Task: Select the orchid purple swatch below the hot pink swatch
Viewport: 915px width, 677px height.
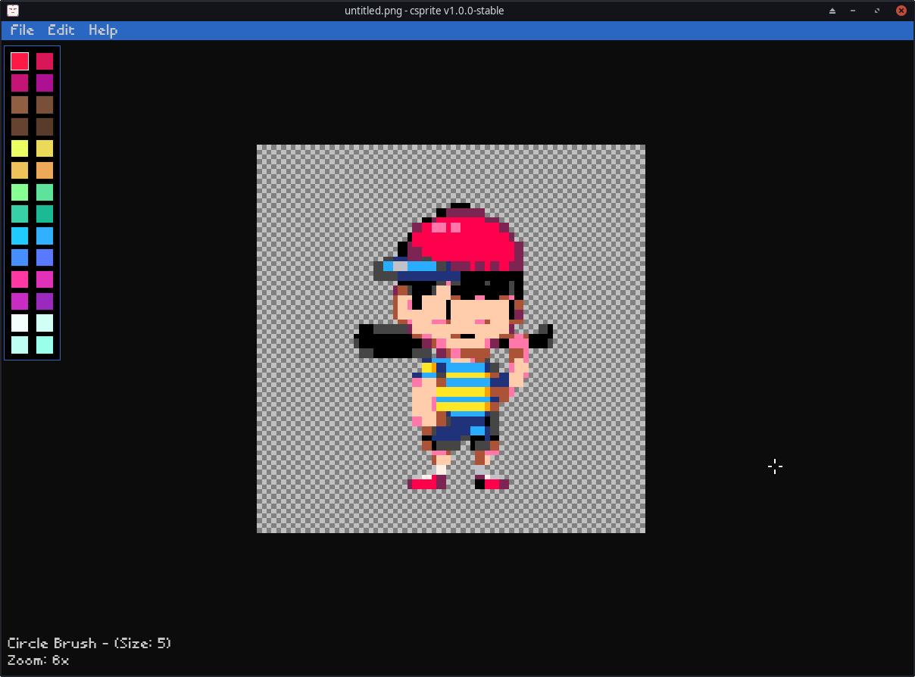Action: 20,301
